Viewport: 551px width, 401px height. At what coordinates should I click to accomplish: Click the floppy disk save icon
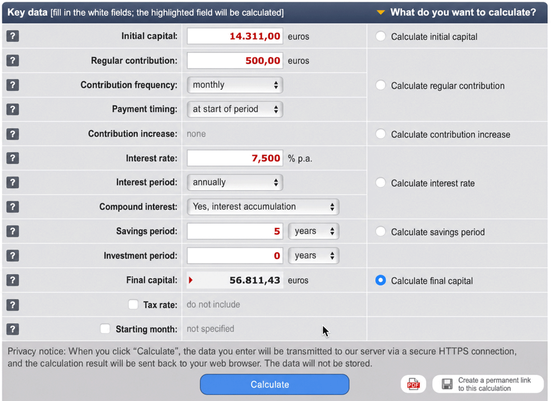tap(447, 384)
